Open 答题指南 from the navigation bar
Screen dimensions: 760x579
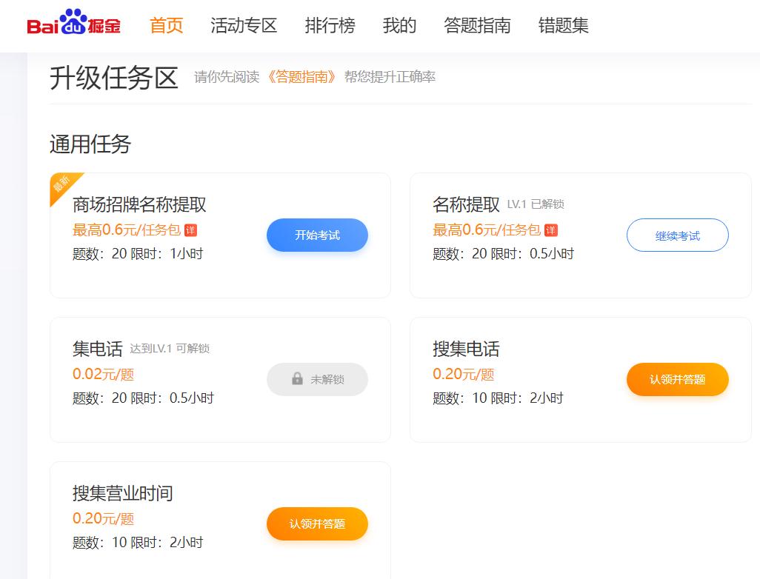pyautogui.click(x=479, y=24)
